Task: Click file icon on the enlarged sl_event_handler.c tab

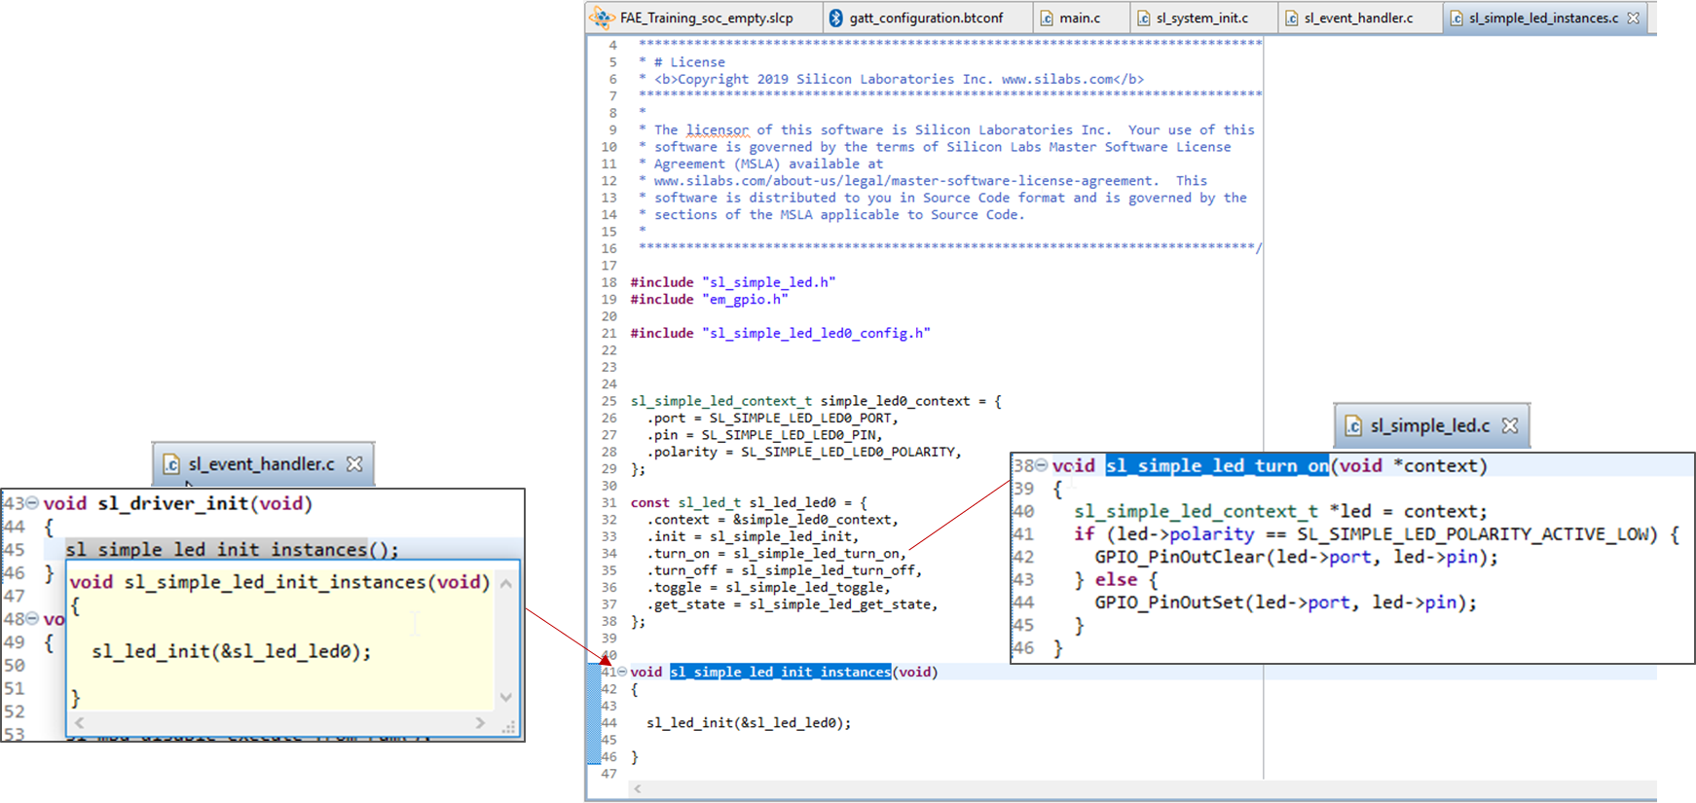Action: (x=171, y=464)
